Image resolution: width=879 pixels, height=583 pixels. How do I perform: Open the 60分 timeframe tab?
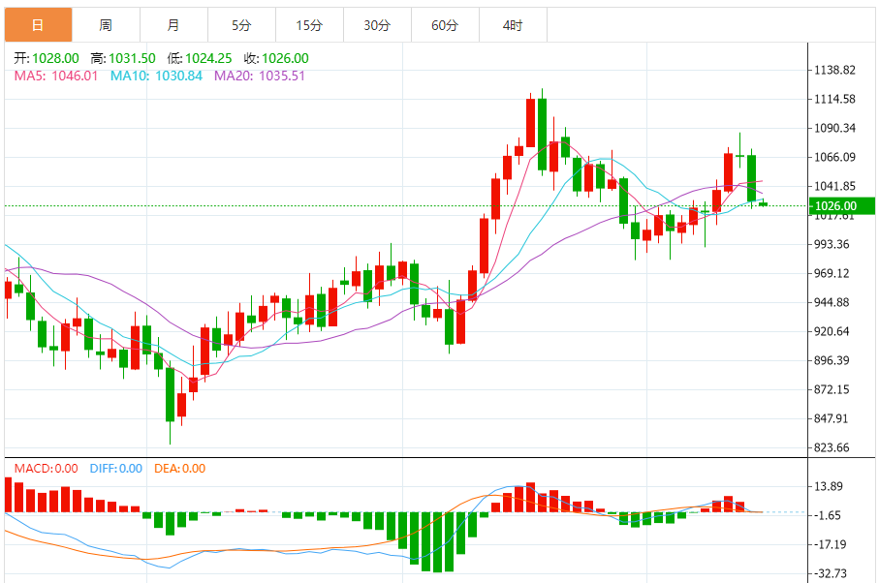445,25
